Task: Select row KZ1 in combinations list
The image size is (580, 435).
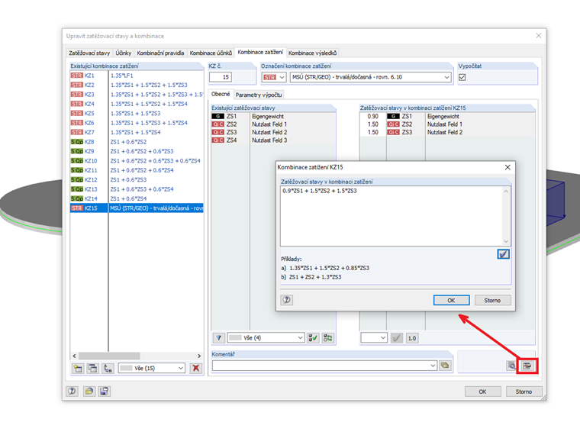Action: tap(137, 76)
